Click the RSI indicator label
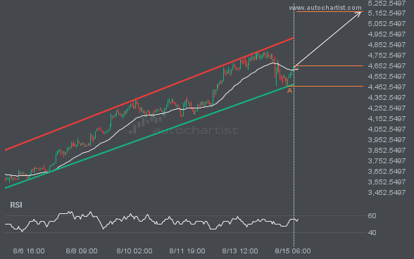 coord(16,205)
